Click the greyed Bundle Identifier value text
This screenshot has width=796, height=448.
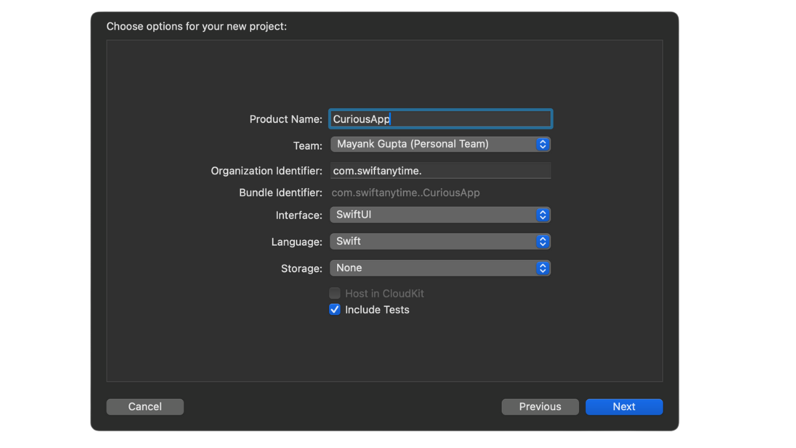[405, 193]
